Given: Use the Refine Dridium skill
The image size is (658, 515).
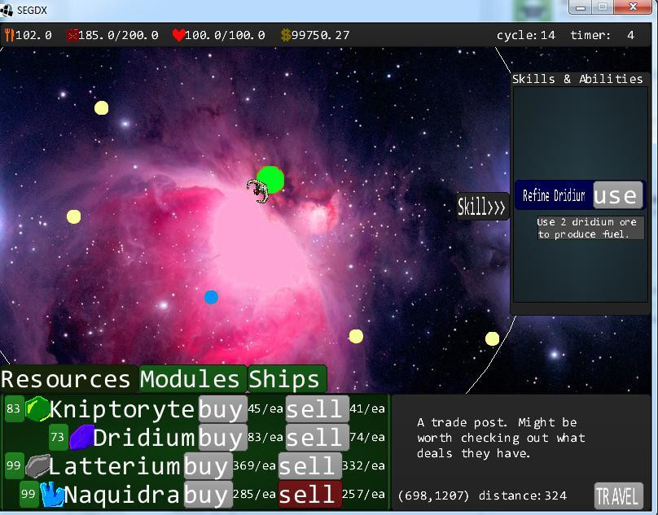Looking at the screenshot, I should coord(618,195).
